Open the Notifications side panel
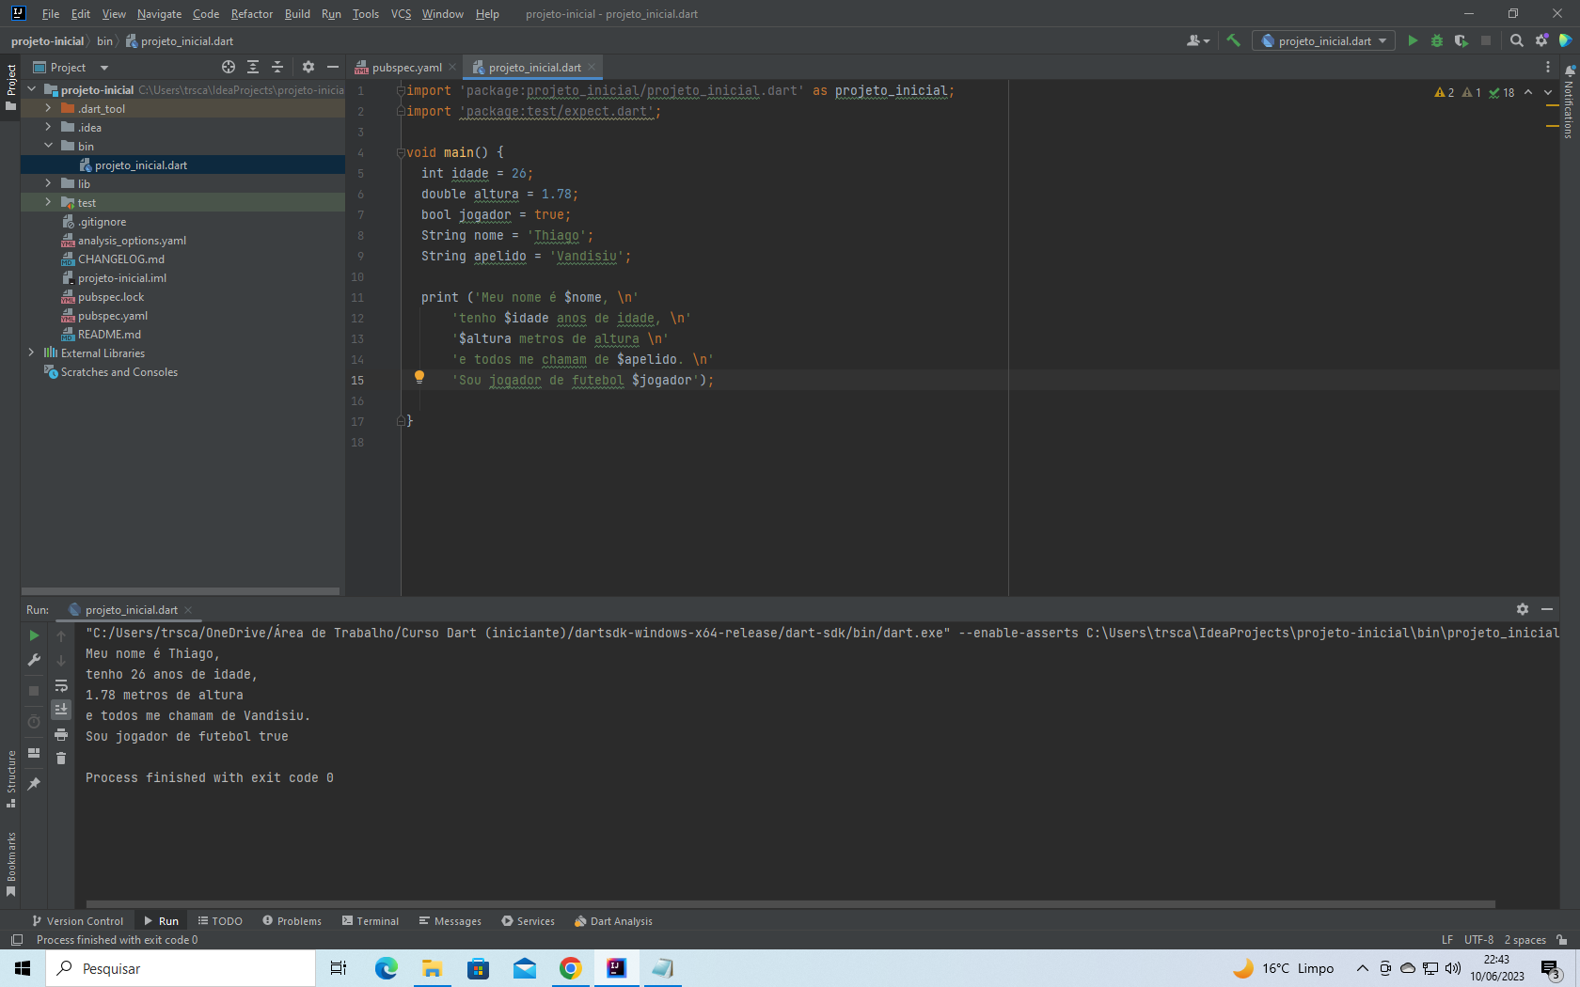 click(1570, 103)
